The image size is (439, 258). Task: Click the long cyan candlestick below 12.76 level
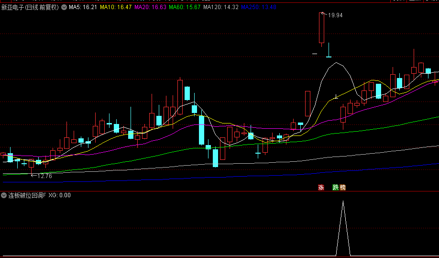(x=215, y=157)
